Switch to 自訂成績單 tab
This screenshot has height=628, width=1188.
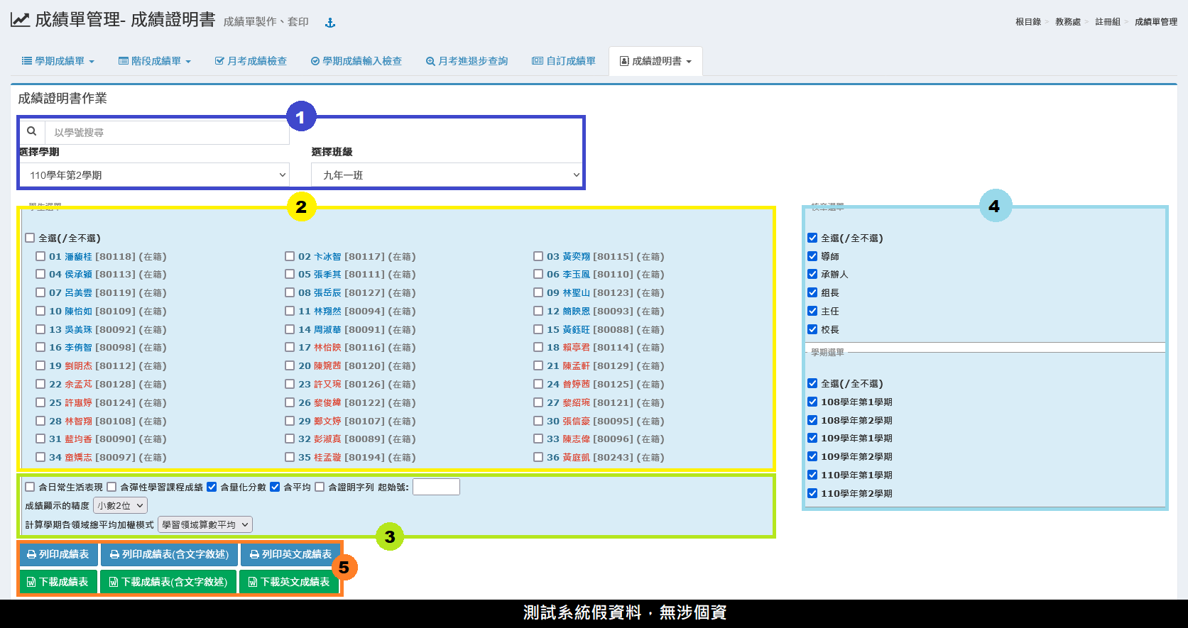564,61
